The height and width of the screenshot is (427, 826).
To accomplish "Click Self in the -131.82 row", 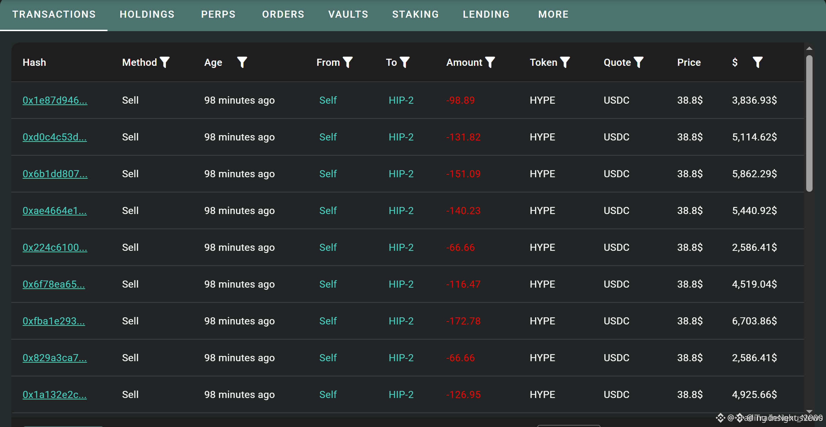I will pos(328,137).
